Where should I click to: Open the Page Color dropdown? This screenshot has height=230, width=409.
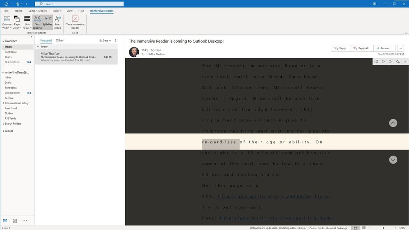pyautogui.click(x=17, y=22)
